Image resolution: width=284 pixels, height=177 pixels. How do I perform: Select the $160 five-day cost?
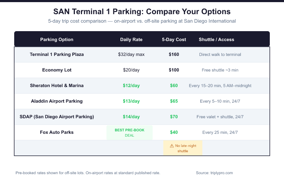[174, 55]
